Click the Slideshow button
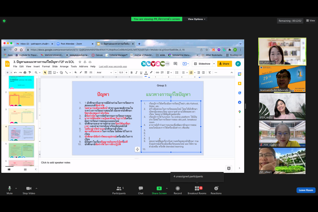Image resolution: width=318 pixels, height=212 pixels. (202, 64)
